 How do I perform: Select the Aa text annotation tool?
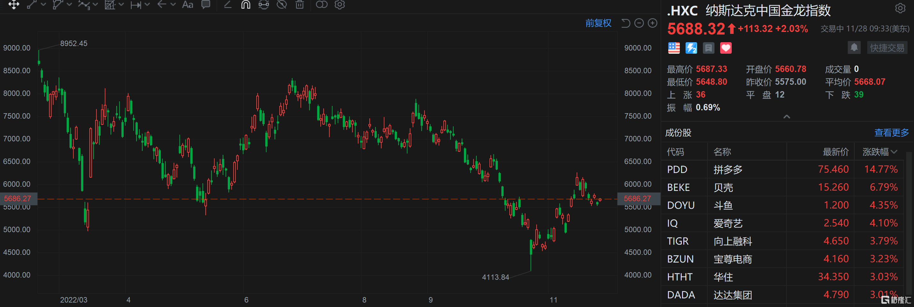pos(187,4)
